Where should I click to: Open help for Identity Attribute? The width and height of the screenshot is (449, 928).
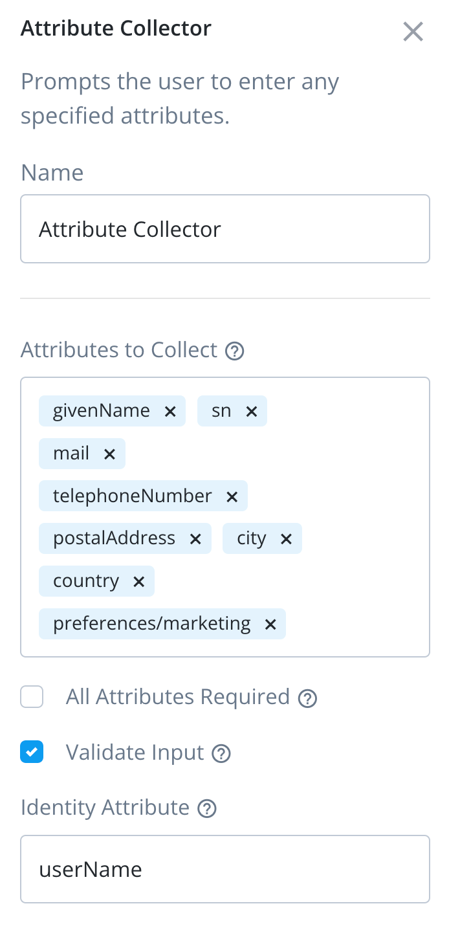[206, 808]
